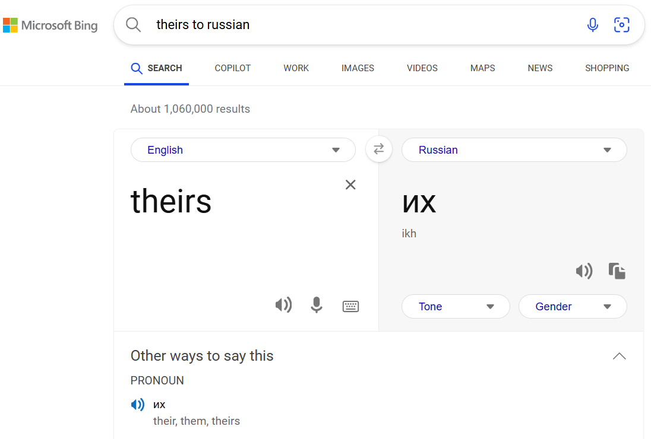Viewport: 651px width, 439px height.
Task: Click the voice search microphone icon
Action: (592, 25)
